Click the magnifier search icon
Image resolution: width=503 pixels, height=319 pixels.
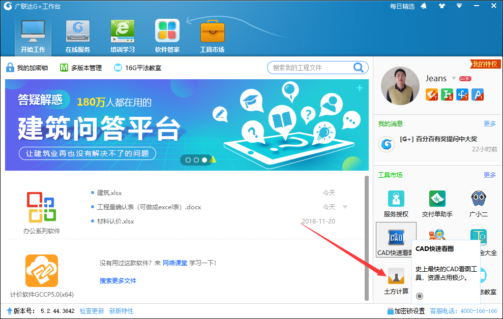[359, 68]
